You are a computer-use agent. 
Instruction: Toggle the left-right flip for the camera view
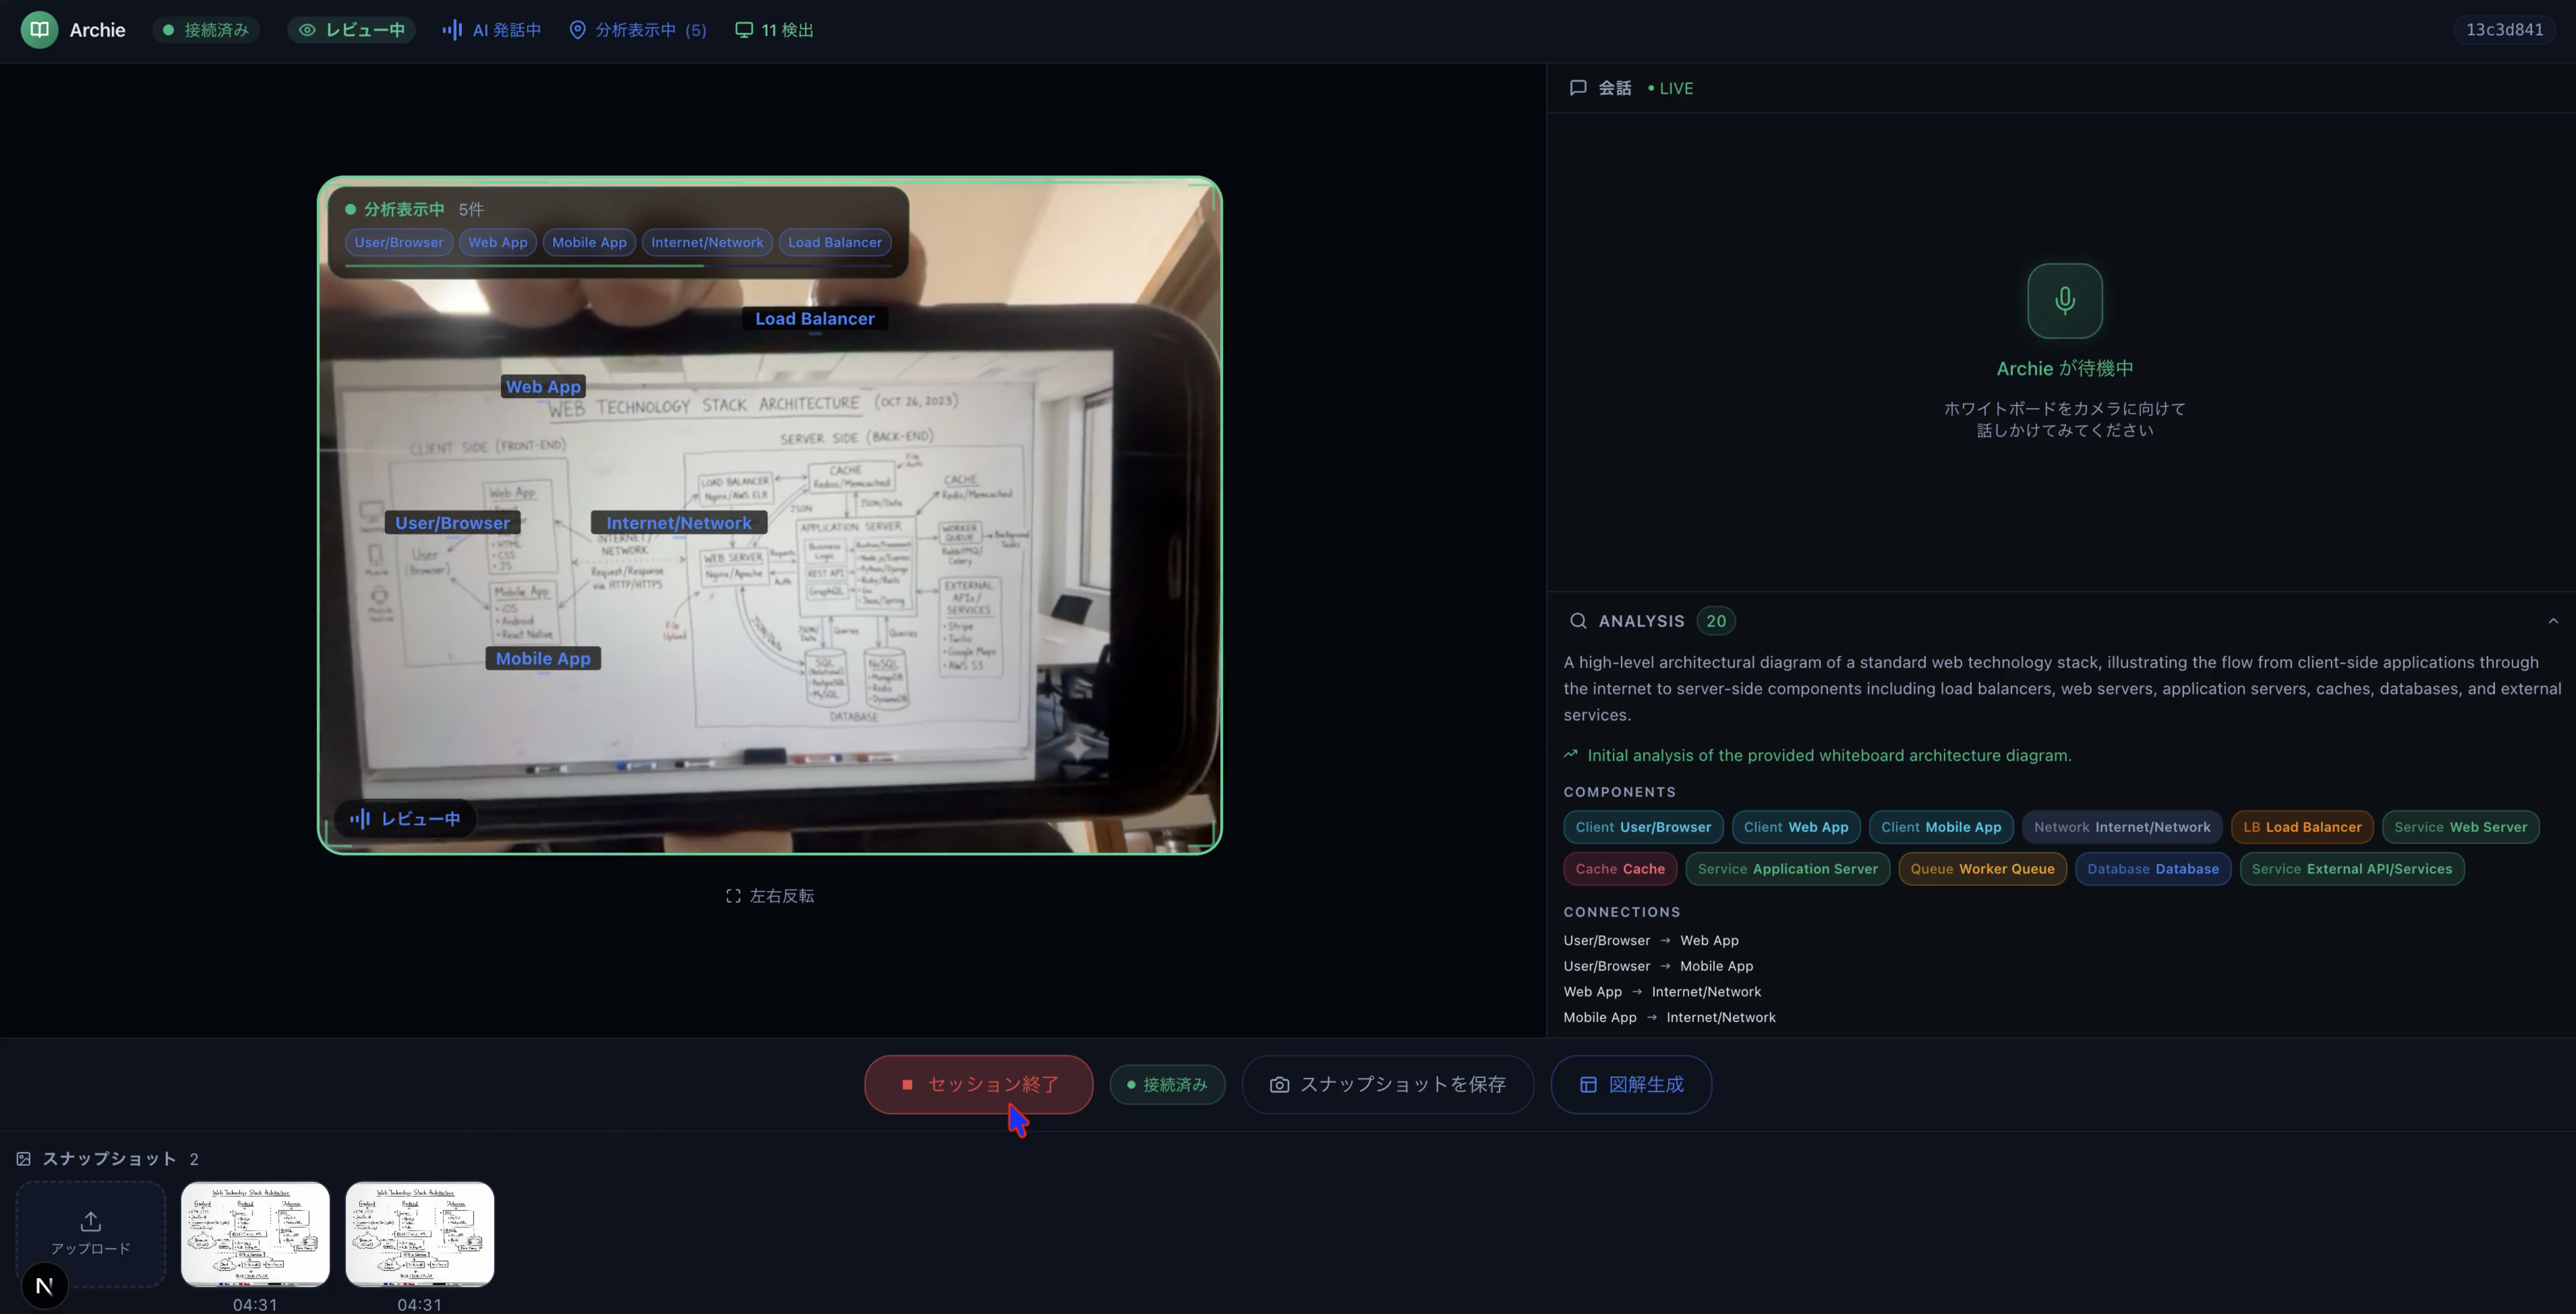point(769,896)
